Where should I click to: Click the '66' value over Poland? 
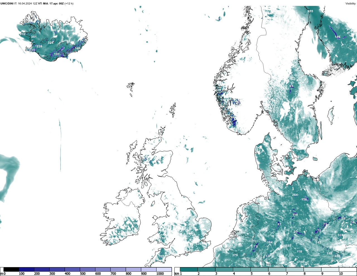[x=343, y=219]
